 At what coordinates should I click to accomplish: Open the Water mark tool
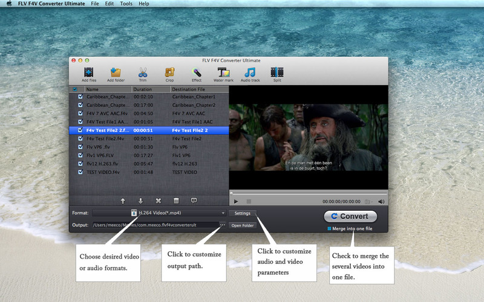(223, 74)
